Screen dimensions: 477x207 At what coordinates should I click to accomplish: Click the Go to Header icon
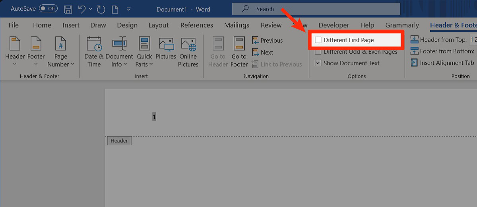pyautogui.click(x=218, y=43)
